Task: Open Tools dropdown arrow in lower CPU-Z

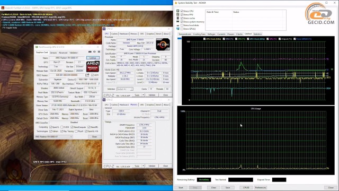Action: coord(143,166)
